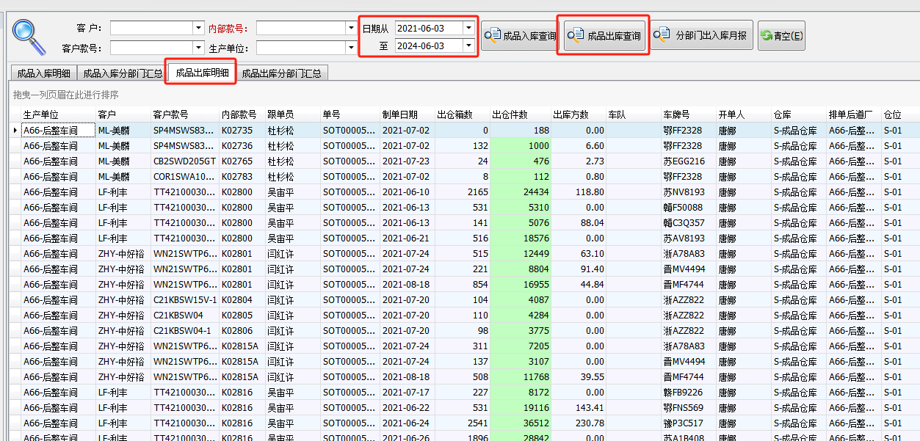Sort by the 仓位 column header

tap(900, 114)
